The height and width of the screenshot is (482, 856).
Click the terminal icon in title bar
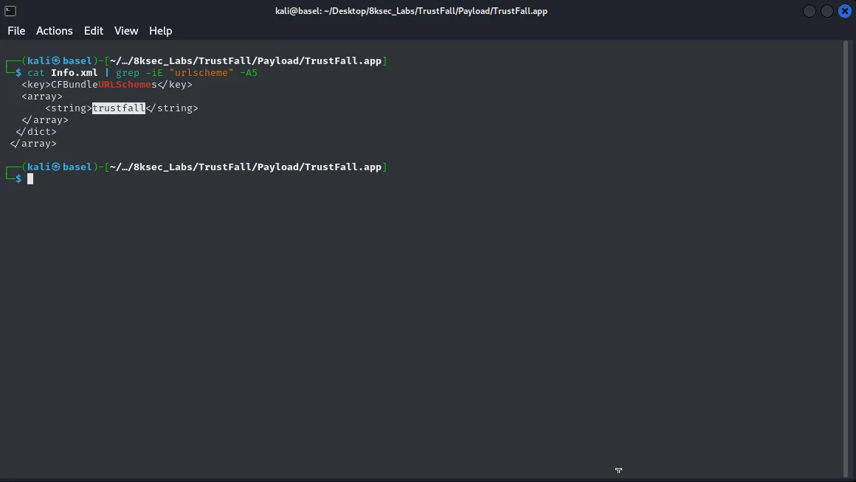[10, 11]
